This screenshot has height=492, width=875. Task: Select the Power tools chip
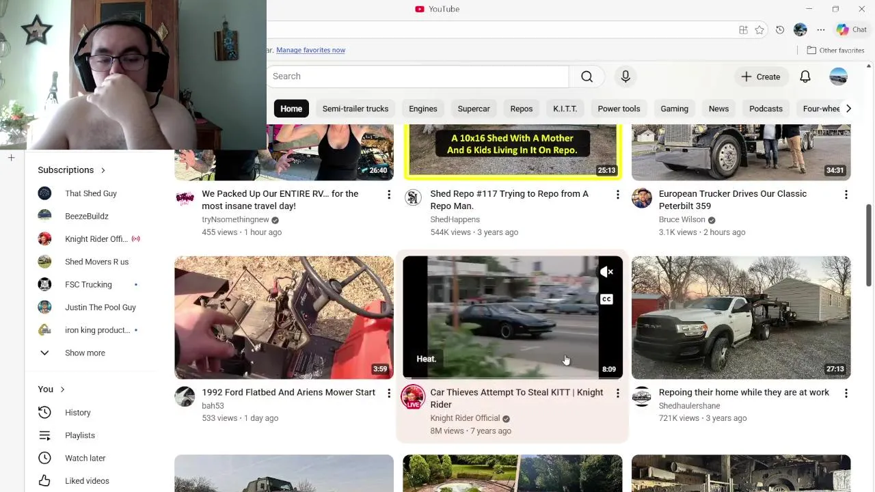tap(619, 109)
